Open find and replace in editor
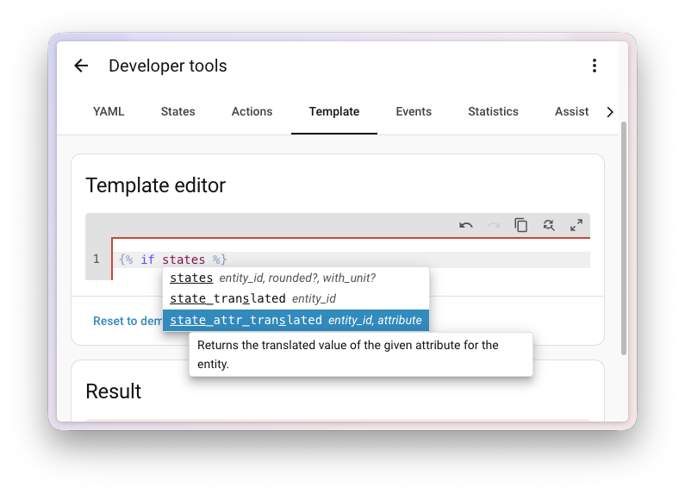The image size is (685, 494). (x=549, y=226)
